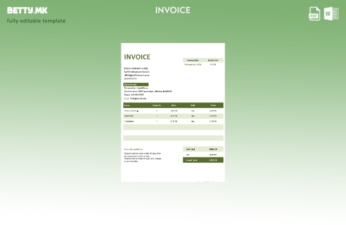Click the Invoice No header cell
The image size is (346, 225).
pyautogui.click(x=213, y=60)
